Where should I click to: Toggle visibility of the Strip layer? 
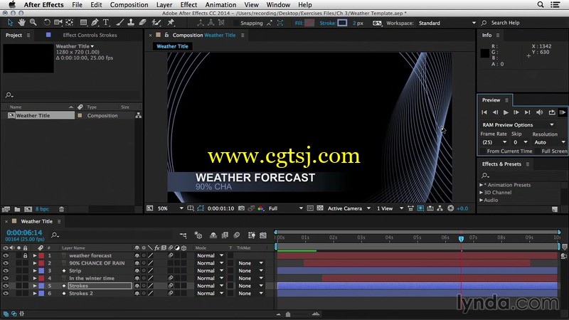6,271
